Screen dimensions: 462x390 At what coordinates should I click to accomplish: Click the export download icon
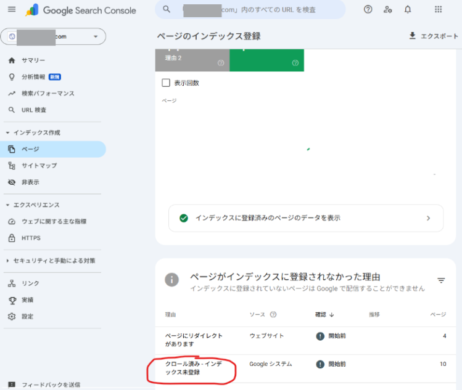point(412,36)
